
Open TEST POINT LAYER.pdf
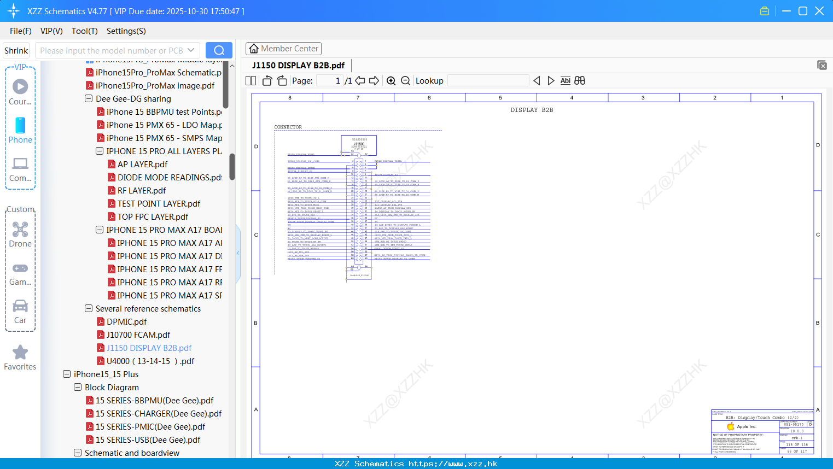click(159, 204)
